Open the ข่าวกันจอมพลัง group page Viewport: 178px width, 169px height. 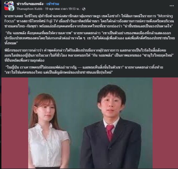pyautogui.click(x=30, y=4)
